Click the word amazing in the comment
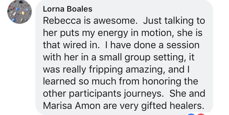Screen dimensions: 229x115 [x=146, y=70]
